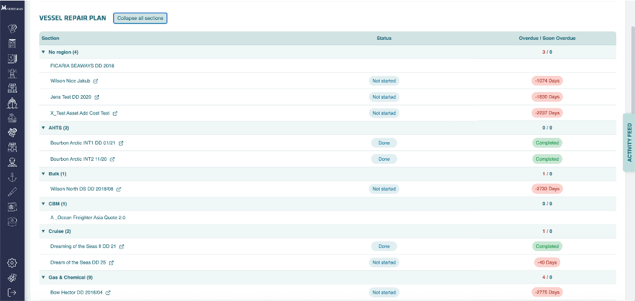Image resolution: width=635 pixels, height=301 pixels.
Task: Click the -1830 Days overdue badge
Action: (547, 97)
